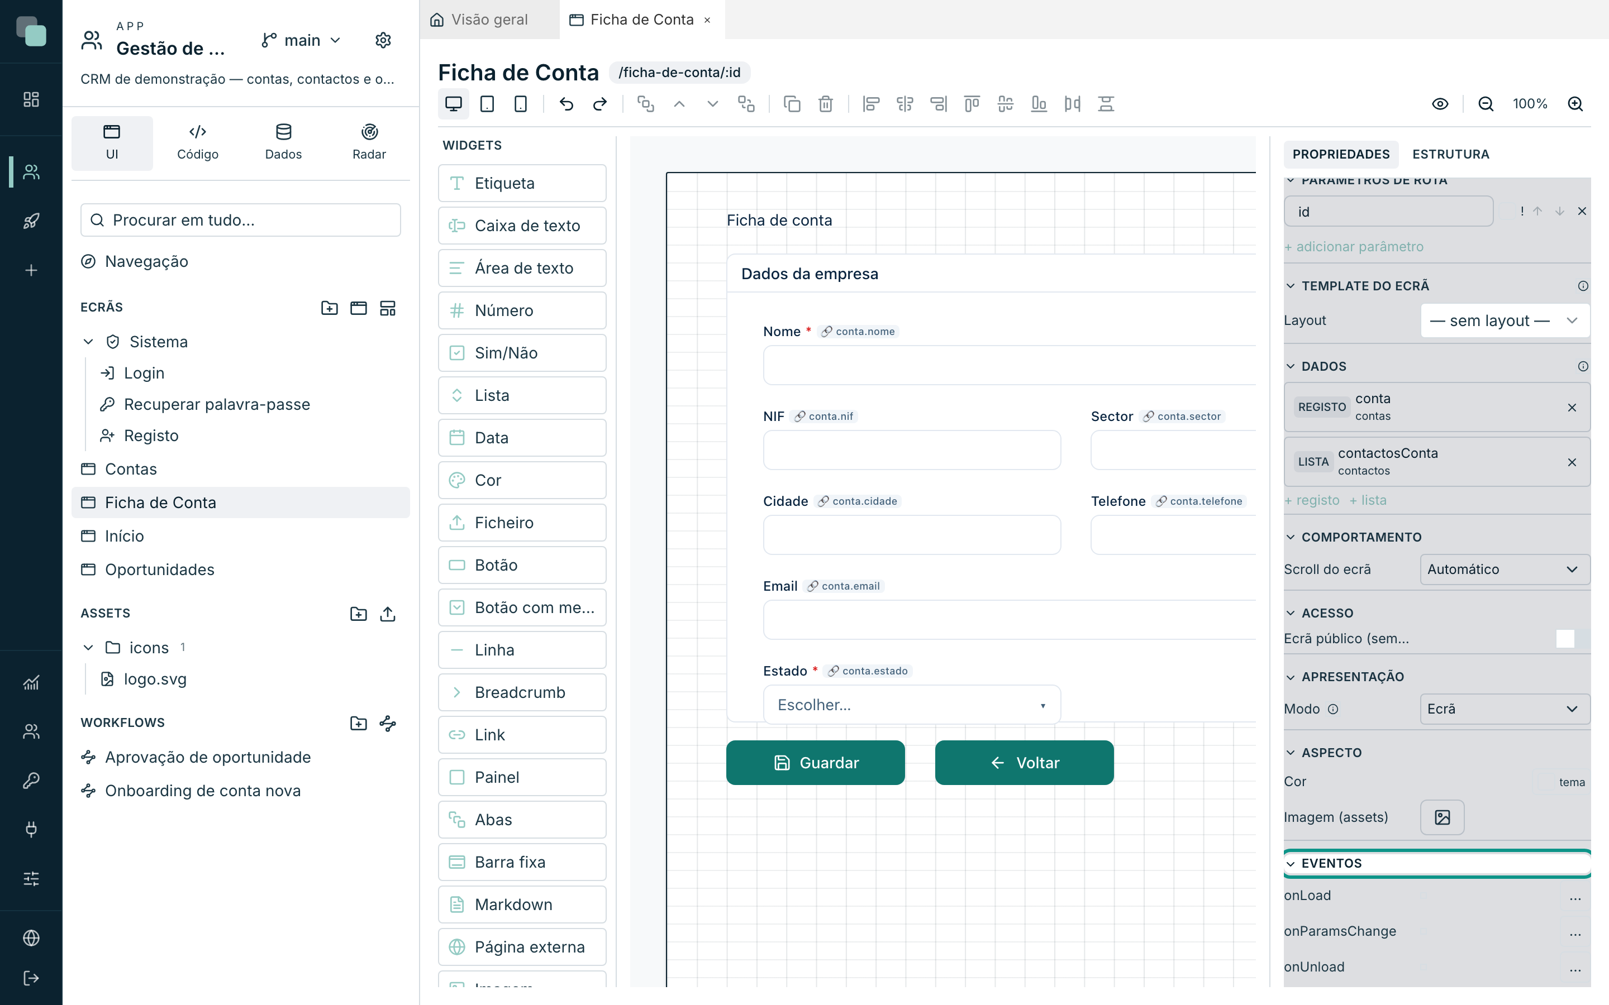
Task: Toggle preview eye icon in toolbar
Action: point(1440,104)
